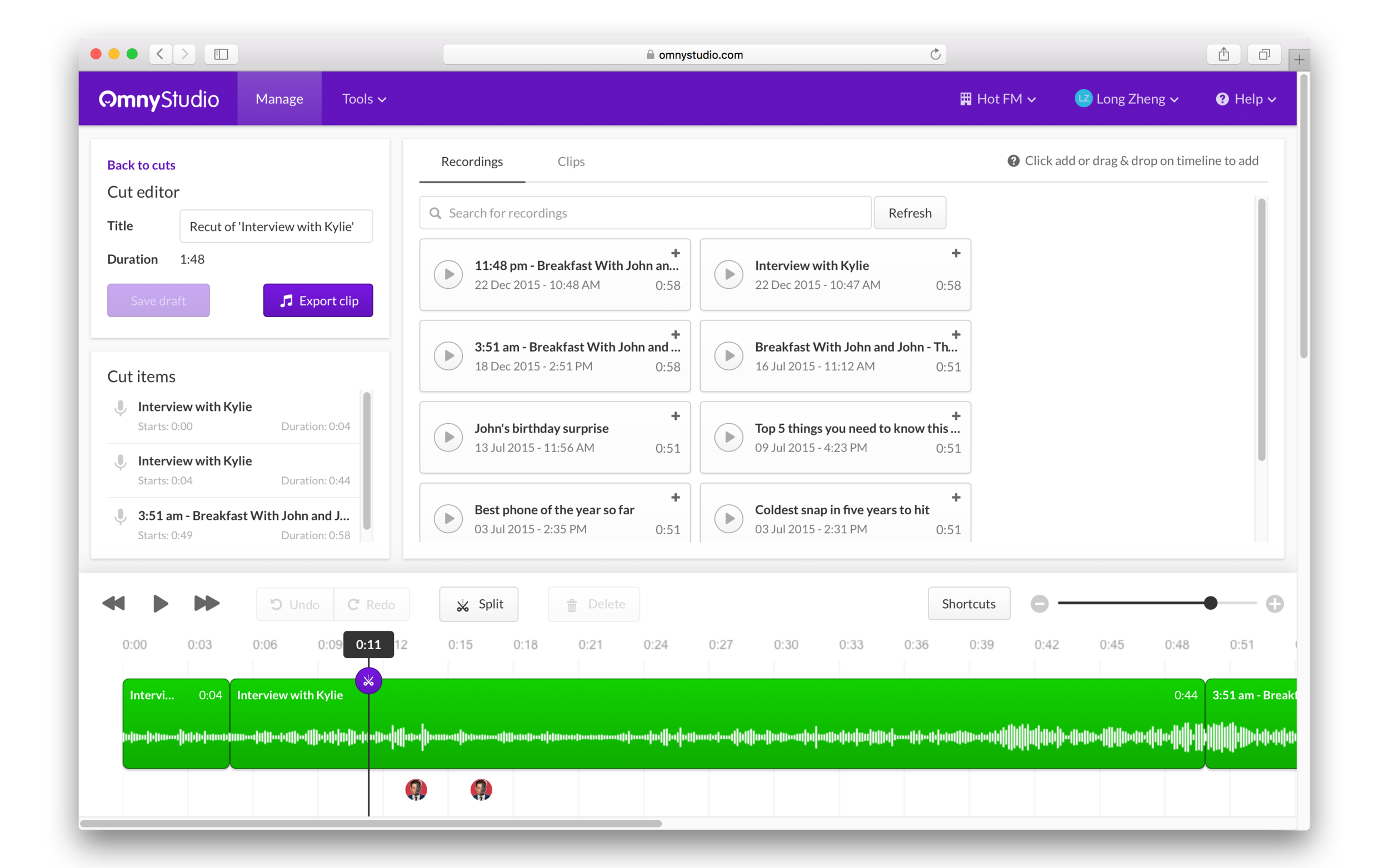
Task: Click the first avatar marker below timeline
Action: (416, 790)
